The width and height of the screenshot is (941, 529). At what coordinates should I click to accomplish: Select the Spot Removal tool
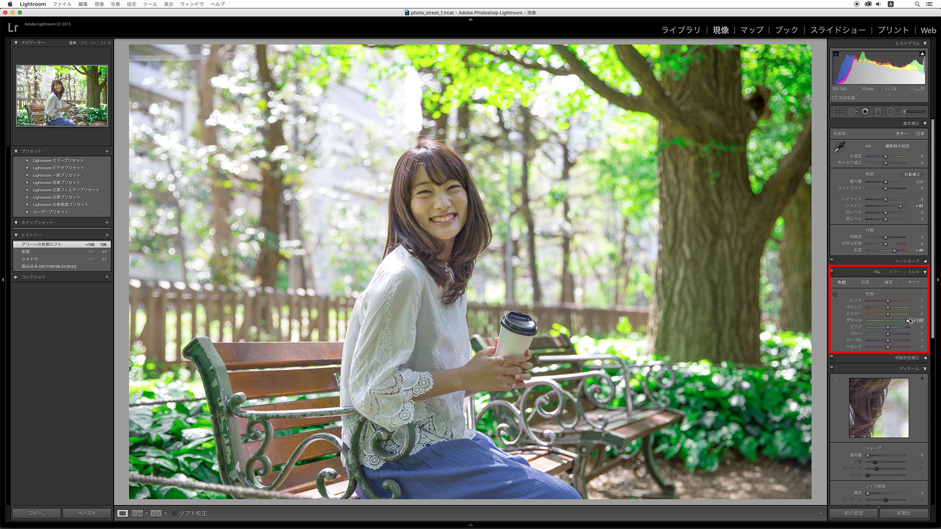[852, 111]
